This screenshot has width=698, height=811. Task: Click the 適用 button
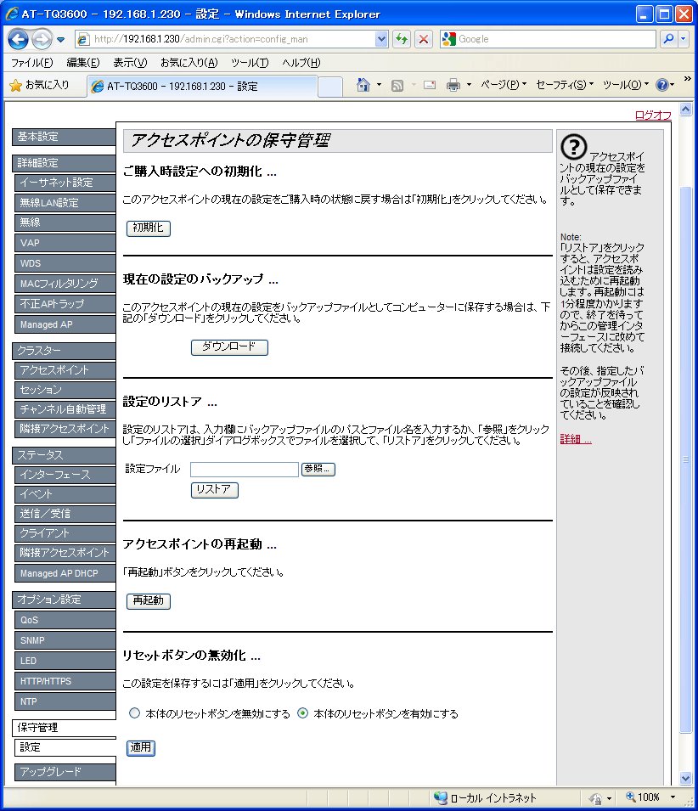(x=141, y=748)
